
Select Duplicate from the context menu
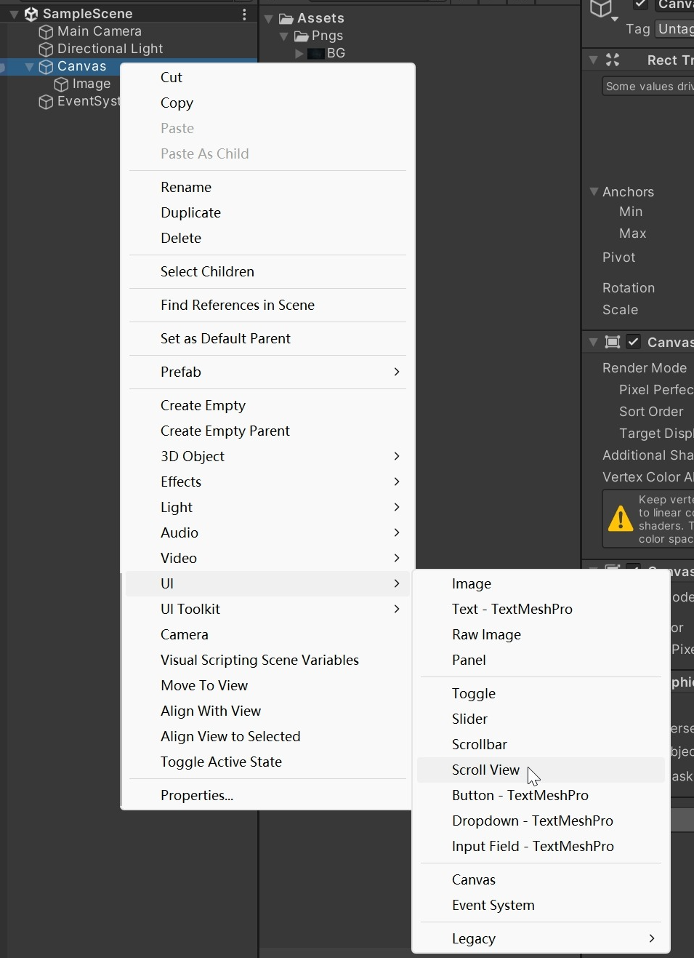pyautogui.click(x=191, y=212)
